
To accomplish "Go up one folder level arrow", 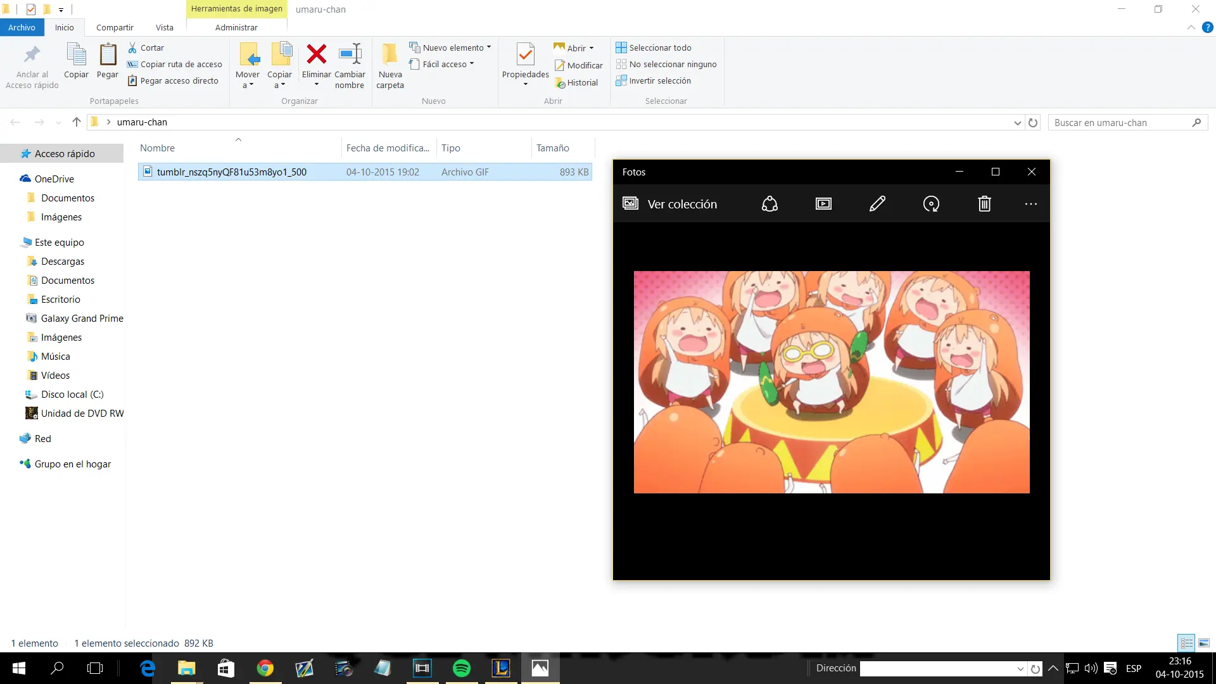I will pyautogui.click(x=77, y=122).
